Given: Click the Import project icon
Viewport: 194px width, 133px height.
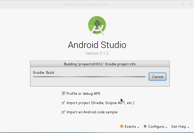Looking at the screenshot, I should [x=63, y=103].
